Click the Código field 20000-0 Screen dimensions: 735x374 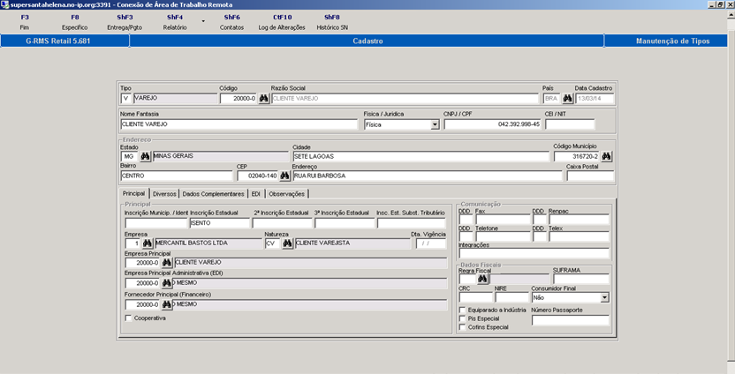click(239, 98)
